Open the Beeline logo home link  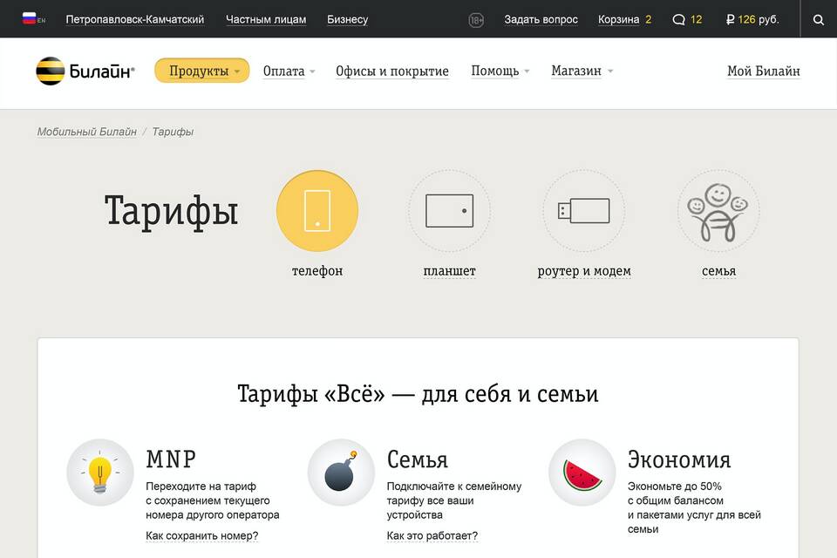(x=85, y=71)
